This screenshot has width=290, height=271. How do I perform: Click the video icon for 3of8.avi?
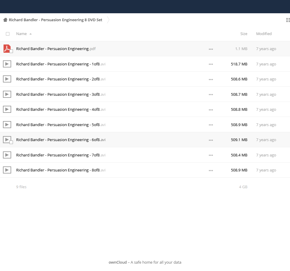(7, 94)
